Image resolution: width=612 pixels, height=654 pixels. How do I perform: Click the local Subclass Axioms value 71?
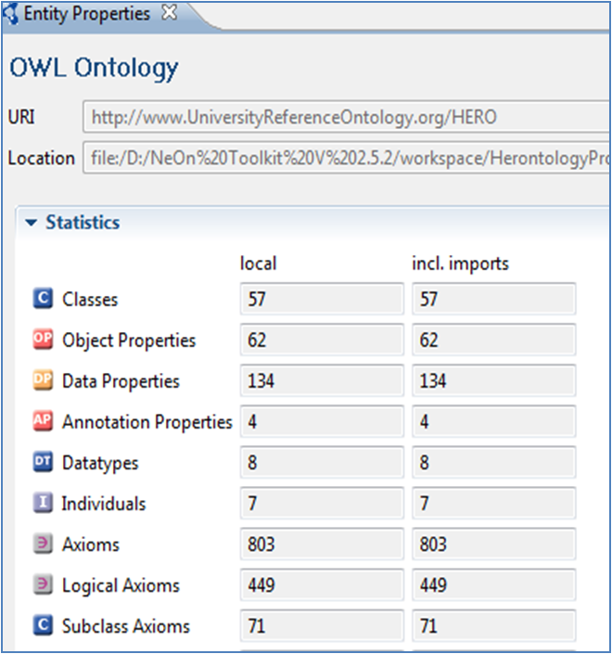[x=322, y=625]
